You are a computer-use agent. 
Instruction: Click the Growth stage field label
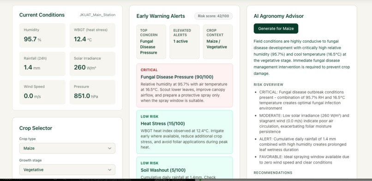[x=30, y=160]
